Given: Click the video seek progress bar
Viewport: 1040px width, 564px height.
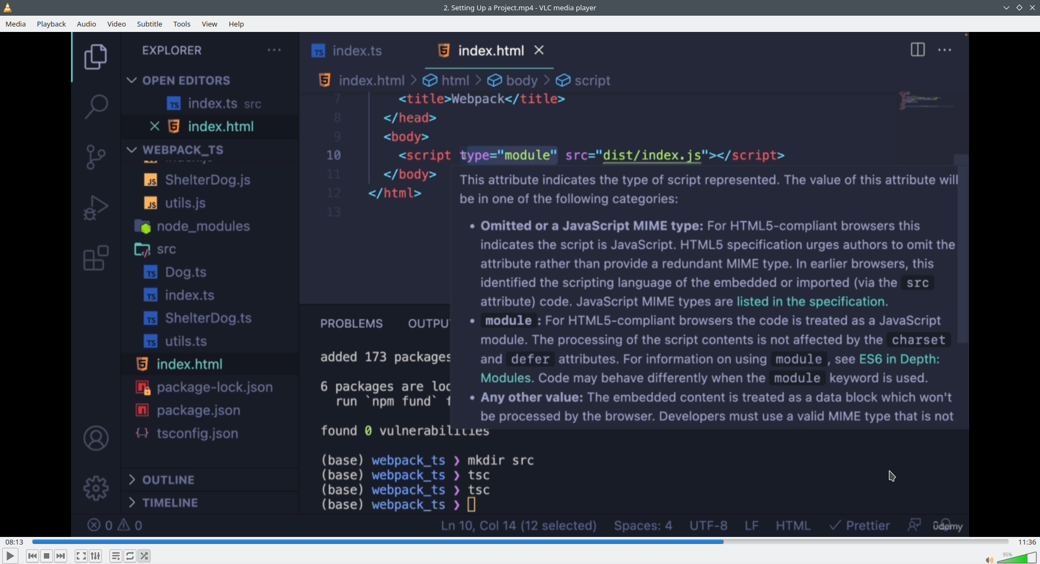Looking at the screenshot, I should pos(520,542).
